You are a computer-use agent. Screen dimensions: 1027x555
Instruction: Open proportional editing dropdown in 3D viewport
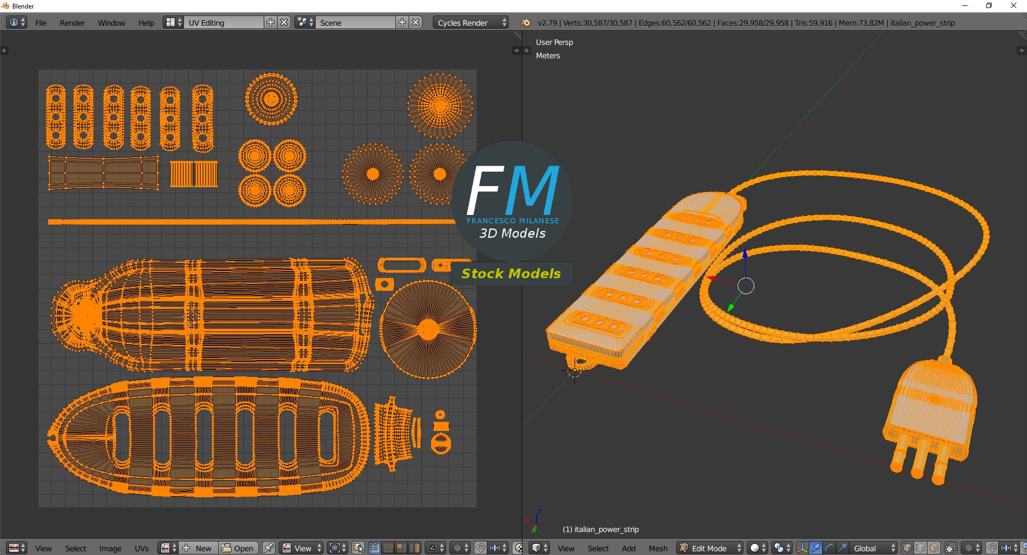tap(971, 548)
